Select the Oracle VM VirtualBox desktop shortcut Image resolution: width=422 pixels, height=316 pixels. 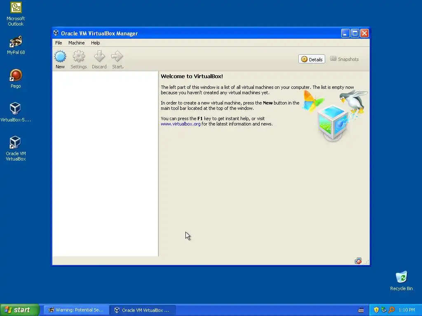pos(16,149)
